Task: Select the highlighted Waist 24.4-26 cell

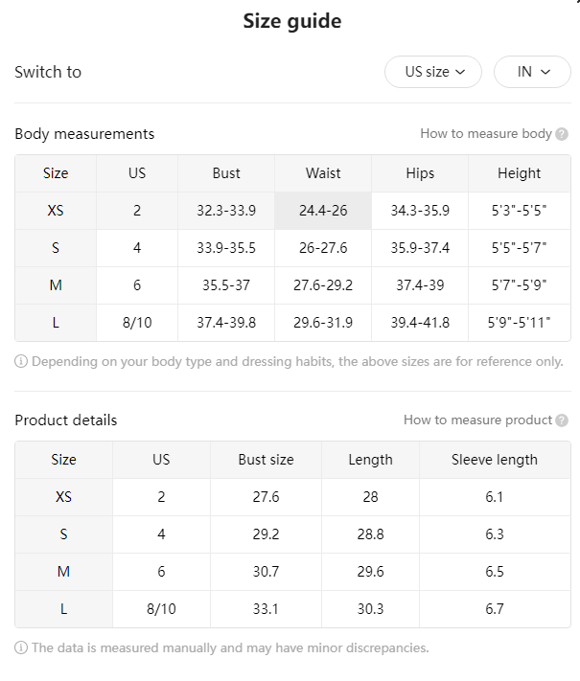Action: [x=323, y=211]
